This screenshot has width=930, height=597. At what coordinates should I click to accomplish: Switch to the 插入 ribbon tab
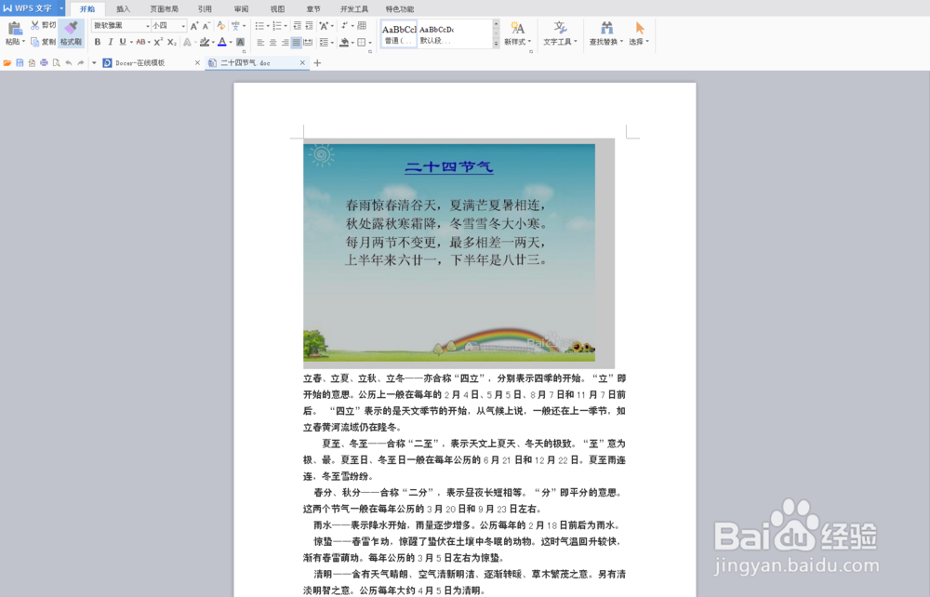[x=125, y=8]
